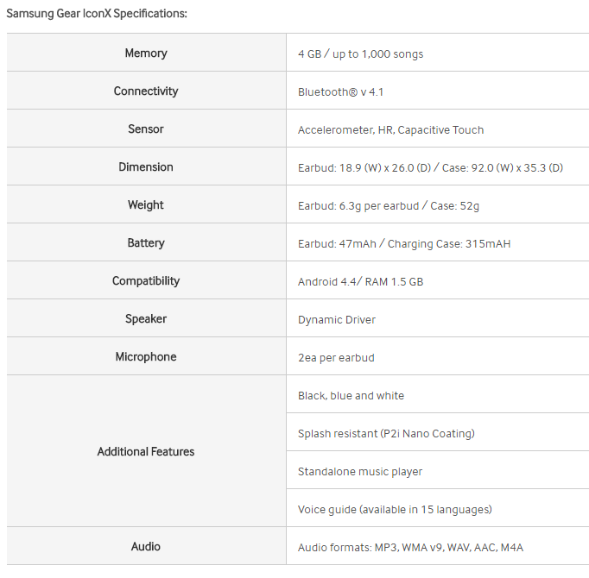This screenshot has width=589, height=578.
Task: Click the Accelerometer, HR, Capacitive Touch cell
Action: [x=390, y=130]
